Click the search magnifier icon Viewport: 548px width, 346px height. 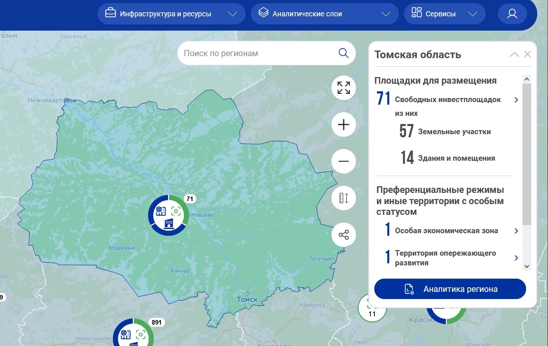344,53
